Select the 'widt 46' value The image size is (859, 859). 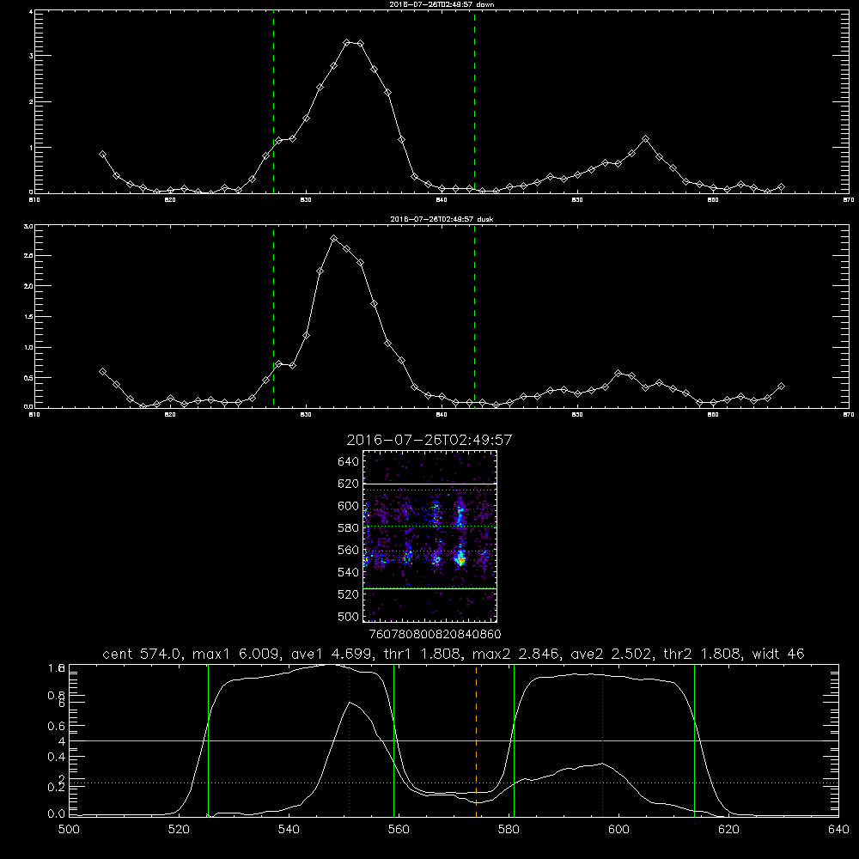(x=778, y=654)
